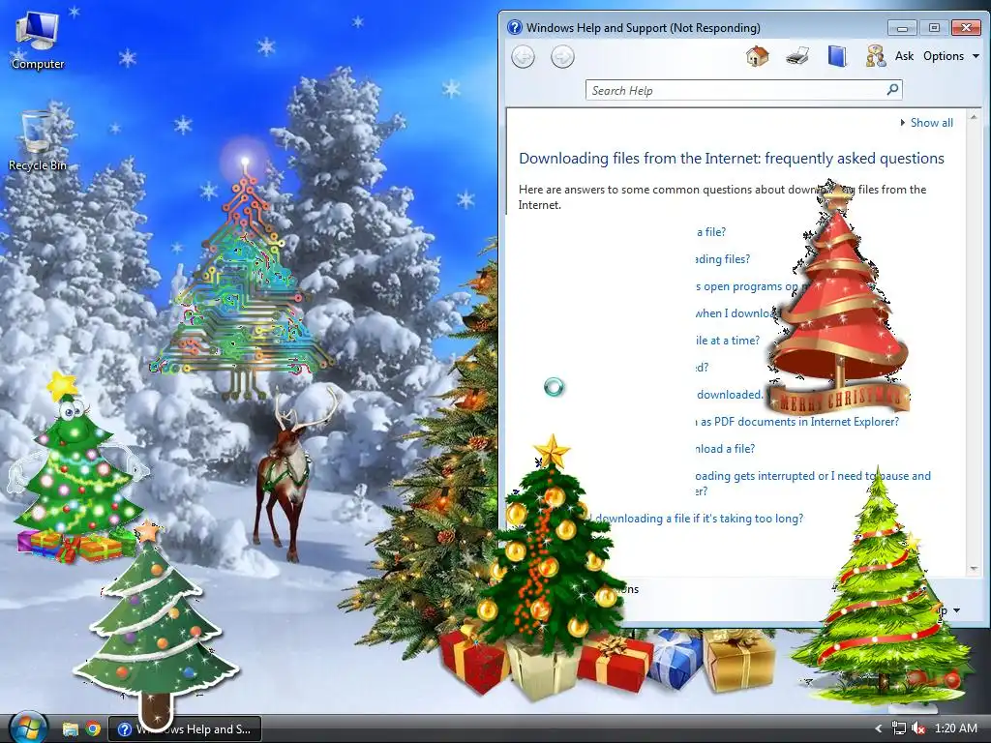Open the muted volume tray icon
991x743 pixels.
click(x=918, y=728)
